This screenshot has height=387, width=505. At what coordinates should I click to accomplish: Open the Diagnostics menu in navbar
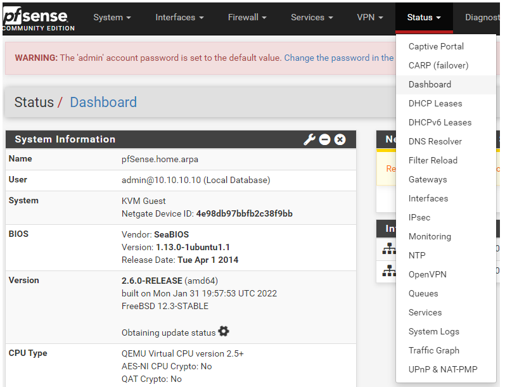(482, 17)
